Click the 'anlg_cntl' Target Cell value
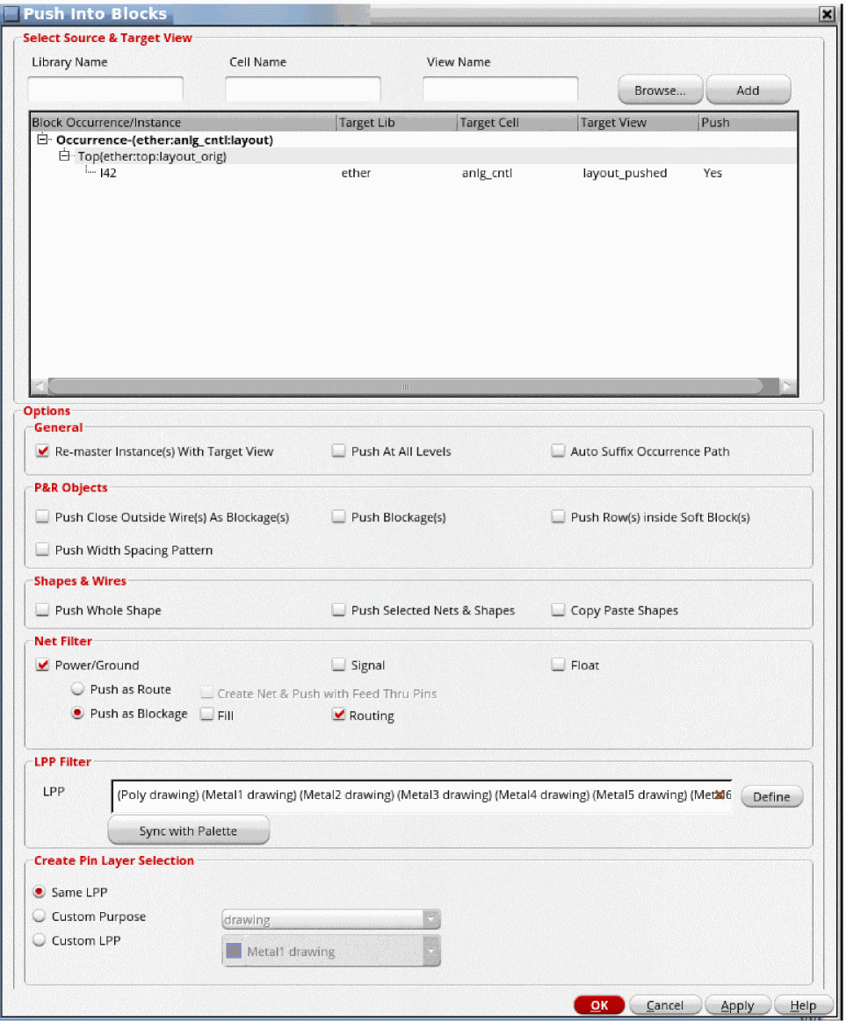Screen dimensions: 846x1021 click(x=487, y=173)
